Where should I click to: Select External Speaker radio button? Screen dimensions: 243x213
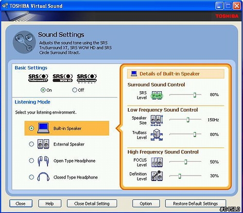click(32, 144)
